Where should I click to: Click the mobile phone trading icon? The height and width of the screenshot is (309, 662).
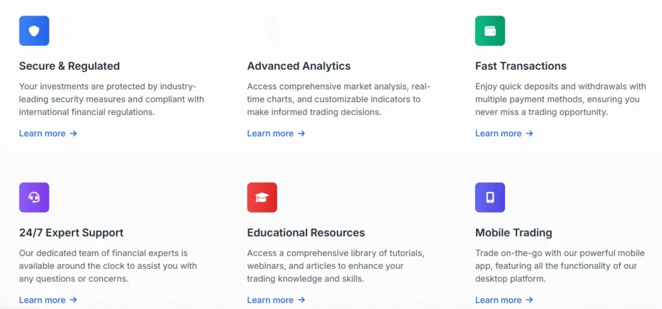[x=490, y=198]
